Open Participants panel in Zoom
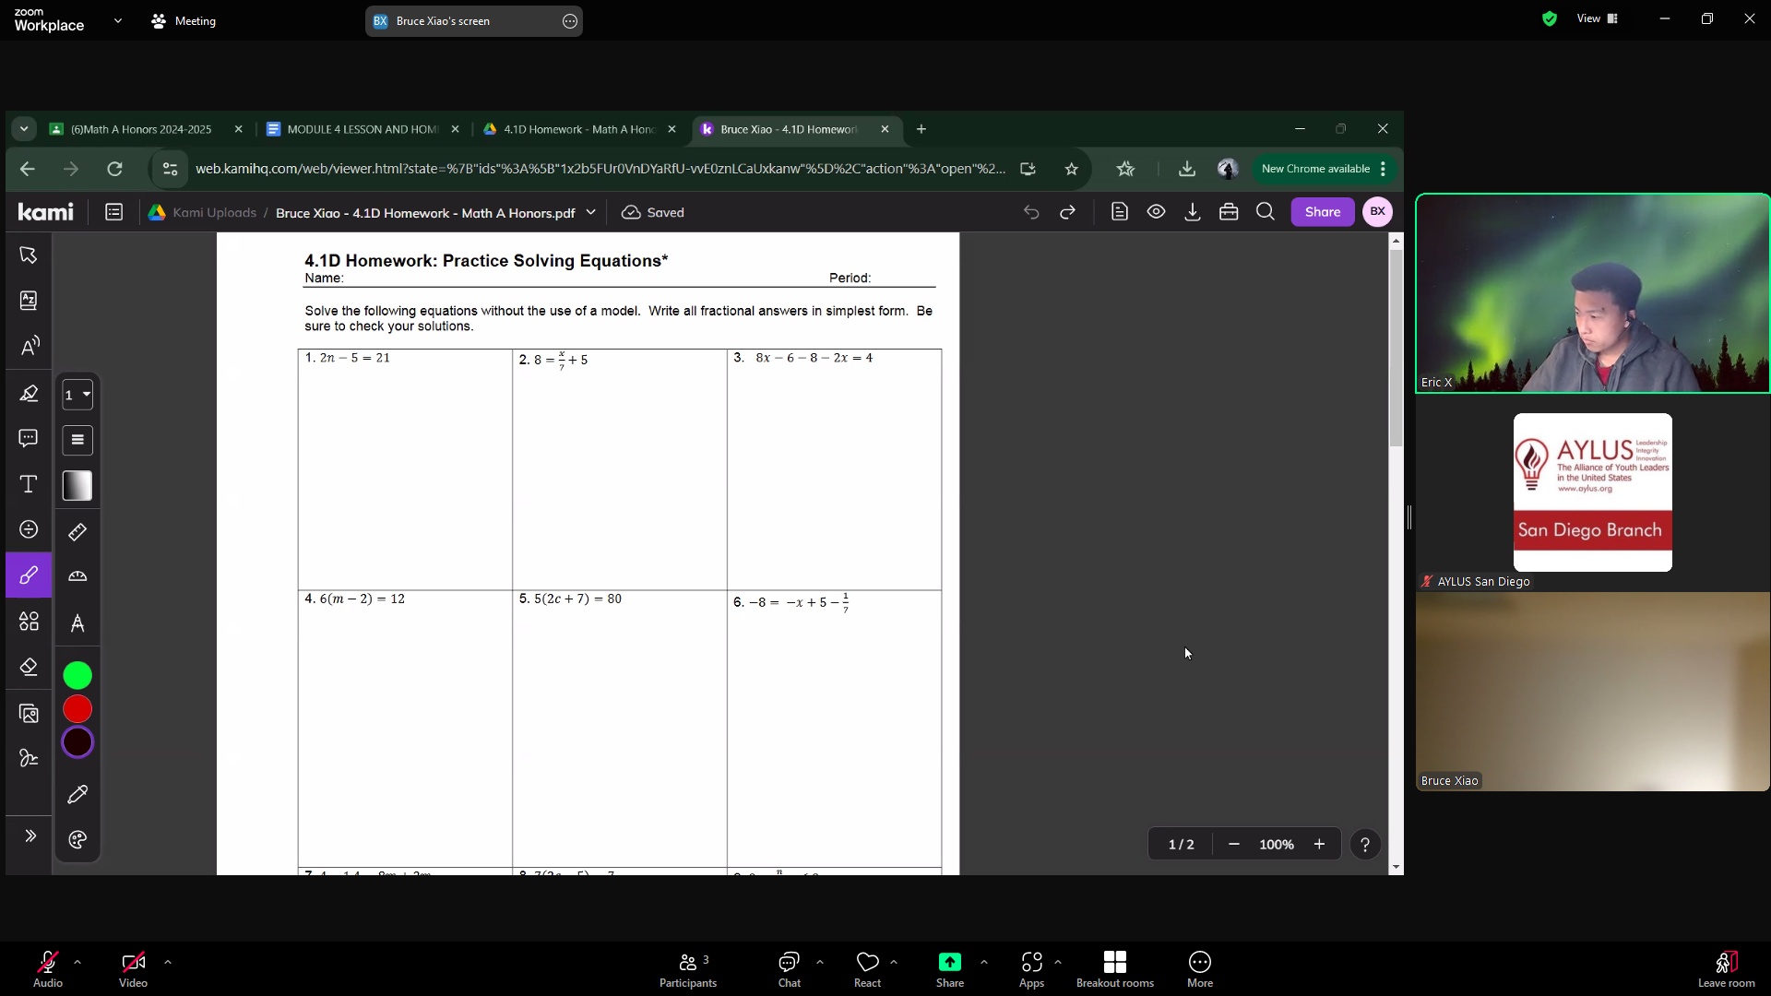The width and height of the screenshot is (1771, 996). click(x=688, y=969)
